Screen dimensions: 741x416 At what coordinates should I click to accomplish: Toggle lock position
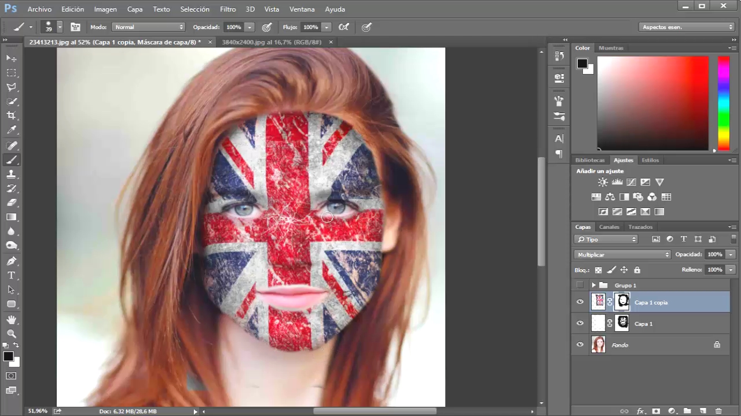pyautogui.click(x=624, y=270)
